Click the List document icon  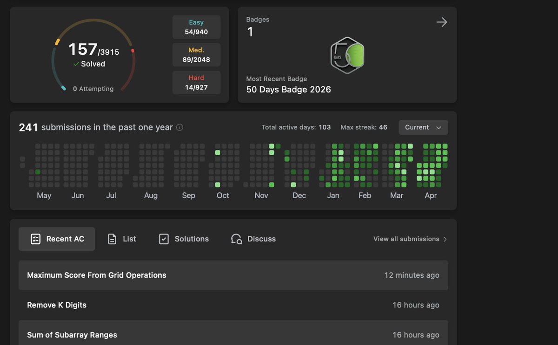click(x=112, y=239)
